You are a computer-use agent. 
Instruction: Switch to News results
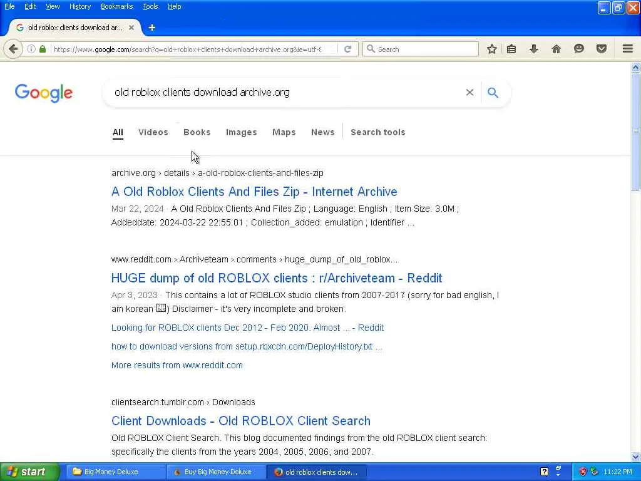click(x=322, y=132)
